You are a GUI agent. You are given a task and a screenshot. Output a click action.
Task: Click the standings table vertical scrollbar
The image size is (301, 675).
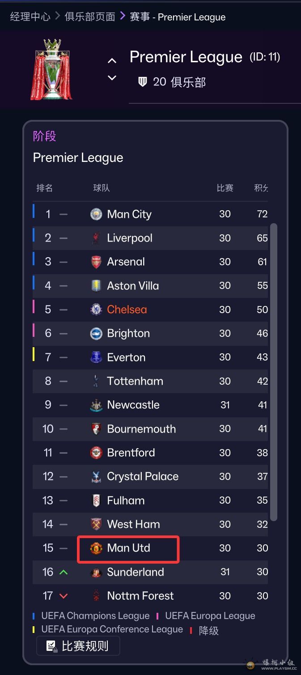coord(274,371)
